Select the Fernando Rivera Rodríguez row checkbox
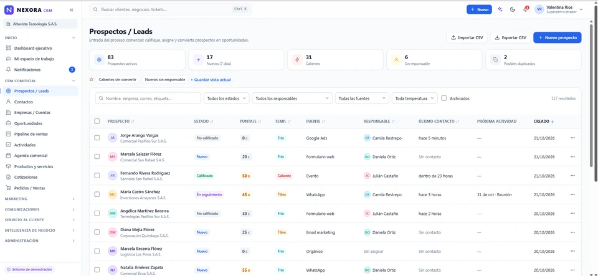This screenshot has height=276, width=598. tap(97, 175)
